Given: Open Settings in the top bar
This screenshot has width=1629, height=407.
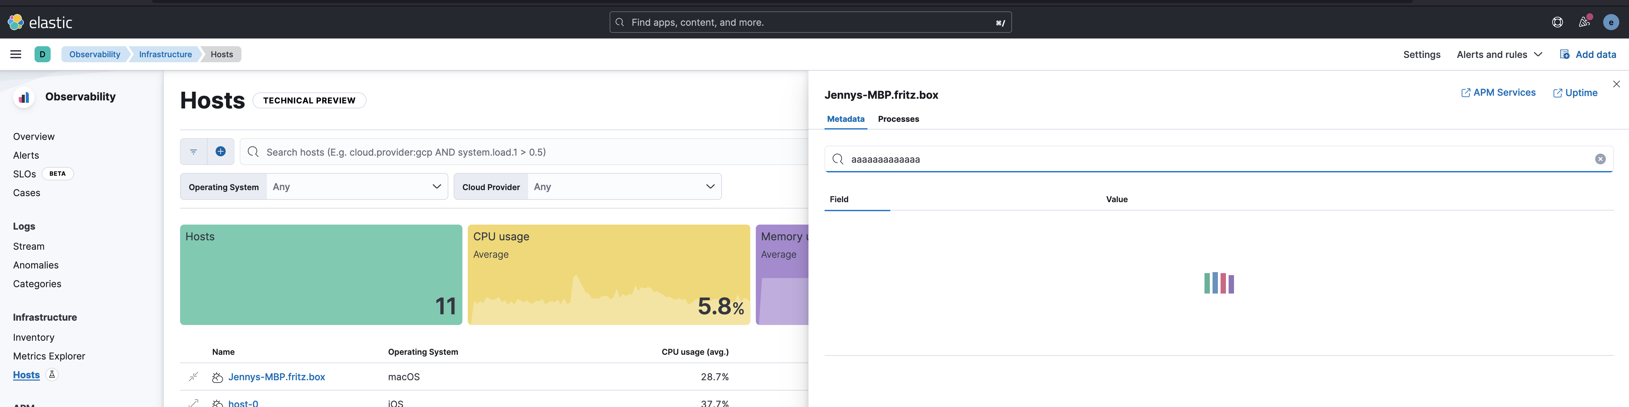Looking at the screenshot, I should (1421, 54).
